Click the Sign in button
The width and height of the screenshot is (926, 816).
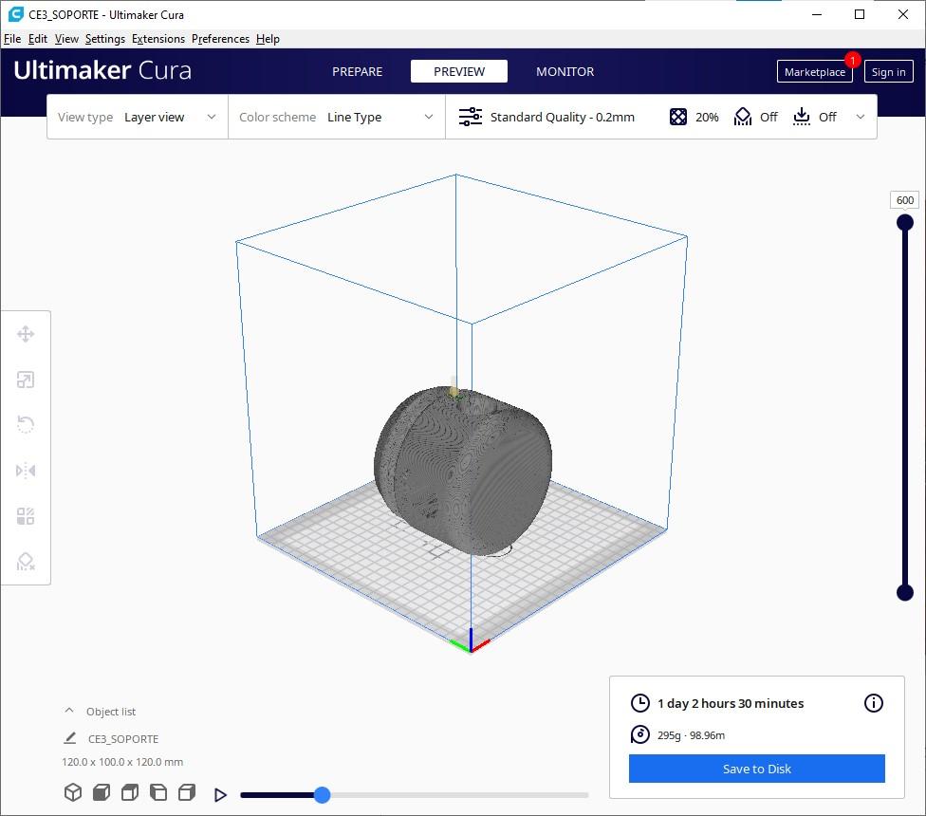(x=888, y=71)
